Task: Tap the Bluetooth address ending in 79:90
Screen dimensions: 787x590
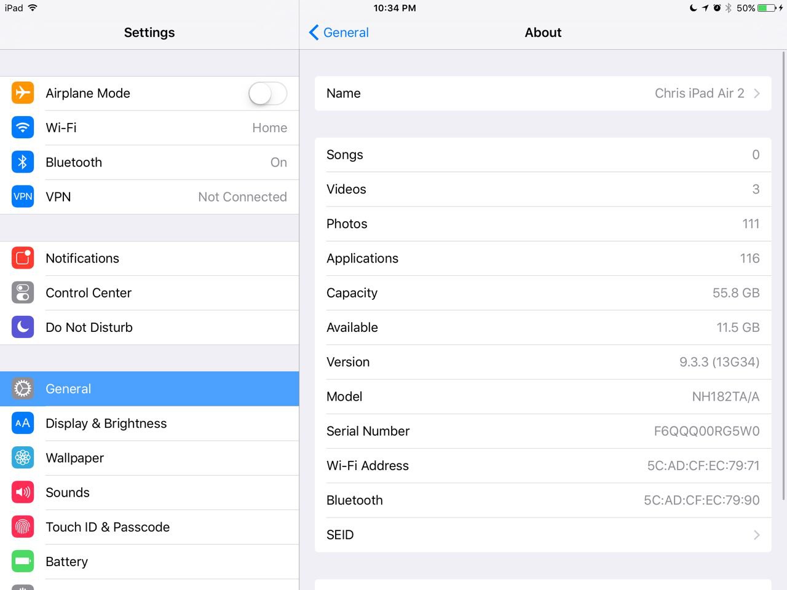Action: click(x=702, y=500)
